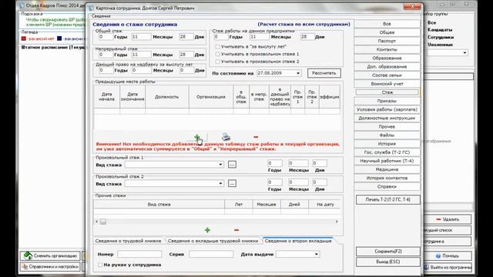Screen dimensions: 493x277
Task: Click the employee card title bar icon
Action: 91,8
